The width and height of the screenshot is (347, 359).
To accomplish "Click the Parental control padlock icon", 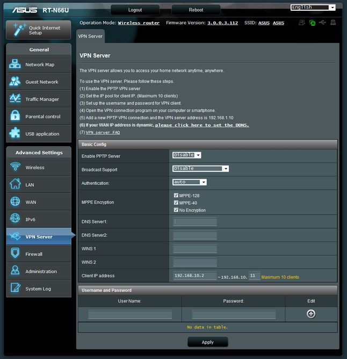I will (x=15, y=116).
